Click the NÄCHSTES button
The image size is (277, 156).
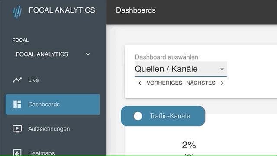tap(201, 83)
